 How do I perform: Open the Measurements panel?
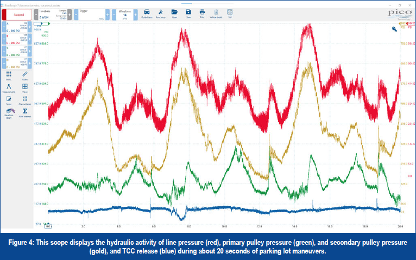pyautogui.click(x=9, y=88)
